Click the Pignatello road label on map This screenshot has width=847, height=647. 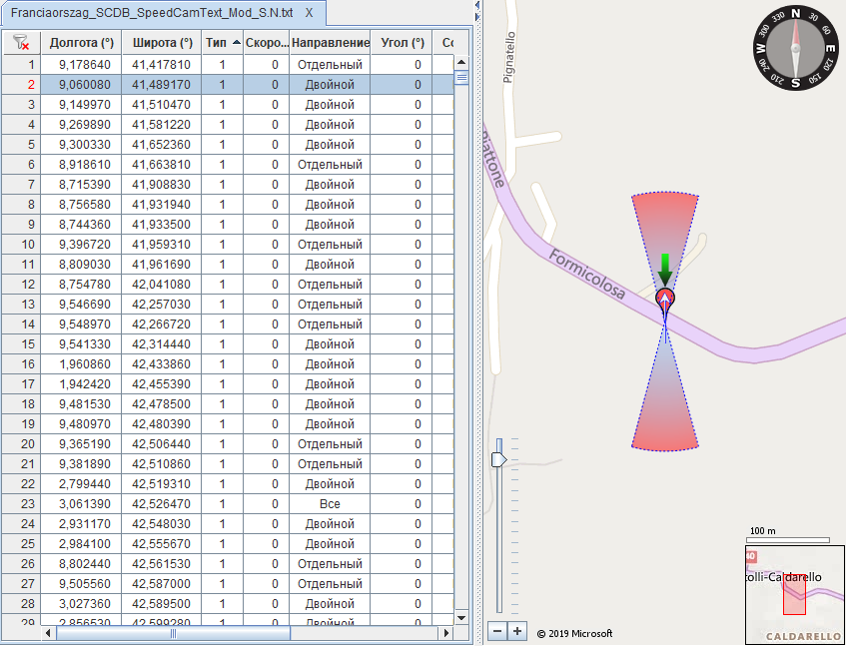coord(508,57)
